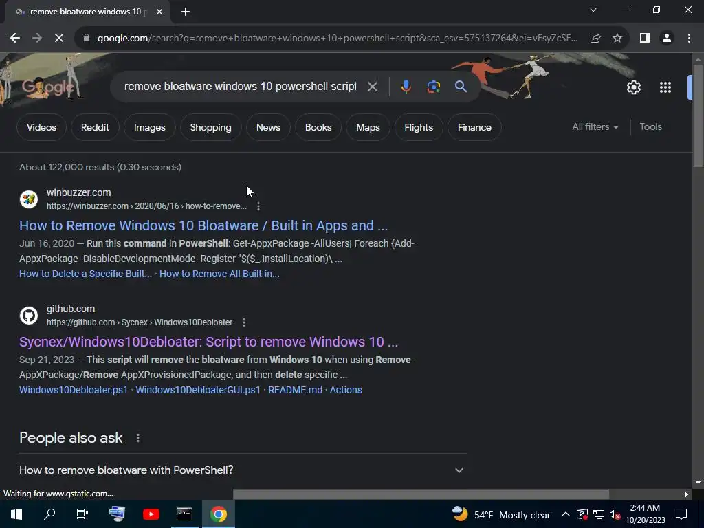Open the Actions sitelink
The image size is (704, 528).
[x=346, y=390]
